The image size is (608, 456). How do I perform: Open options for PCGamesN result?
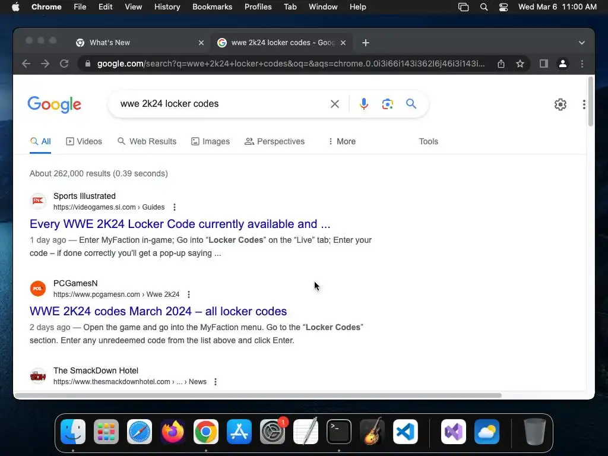click(x=189, y=294)
